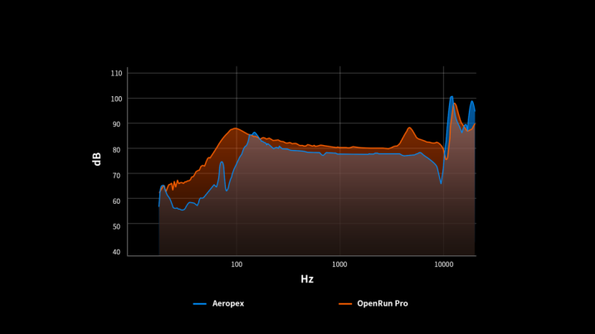
Task: Click the Hz axis title
Action: [307, 279]
